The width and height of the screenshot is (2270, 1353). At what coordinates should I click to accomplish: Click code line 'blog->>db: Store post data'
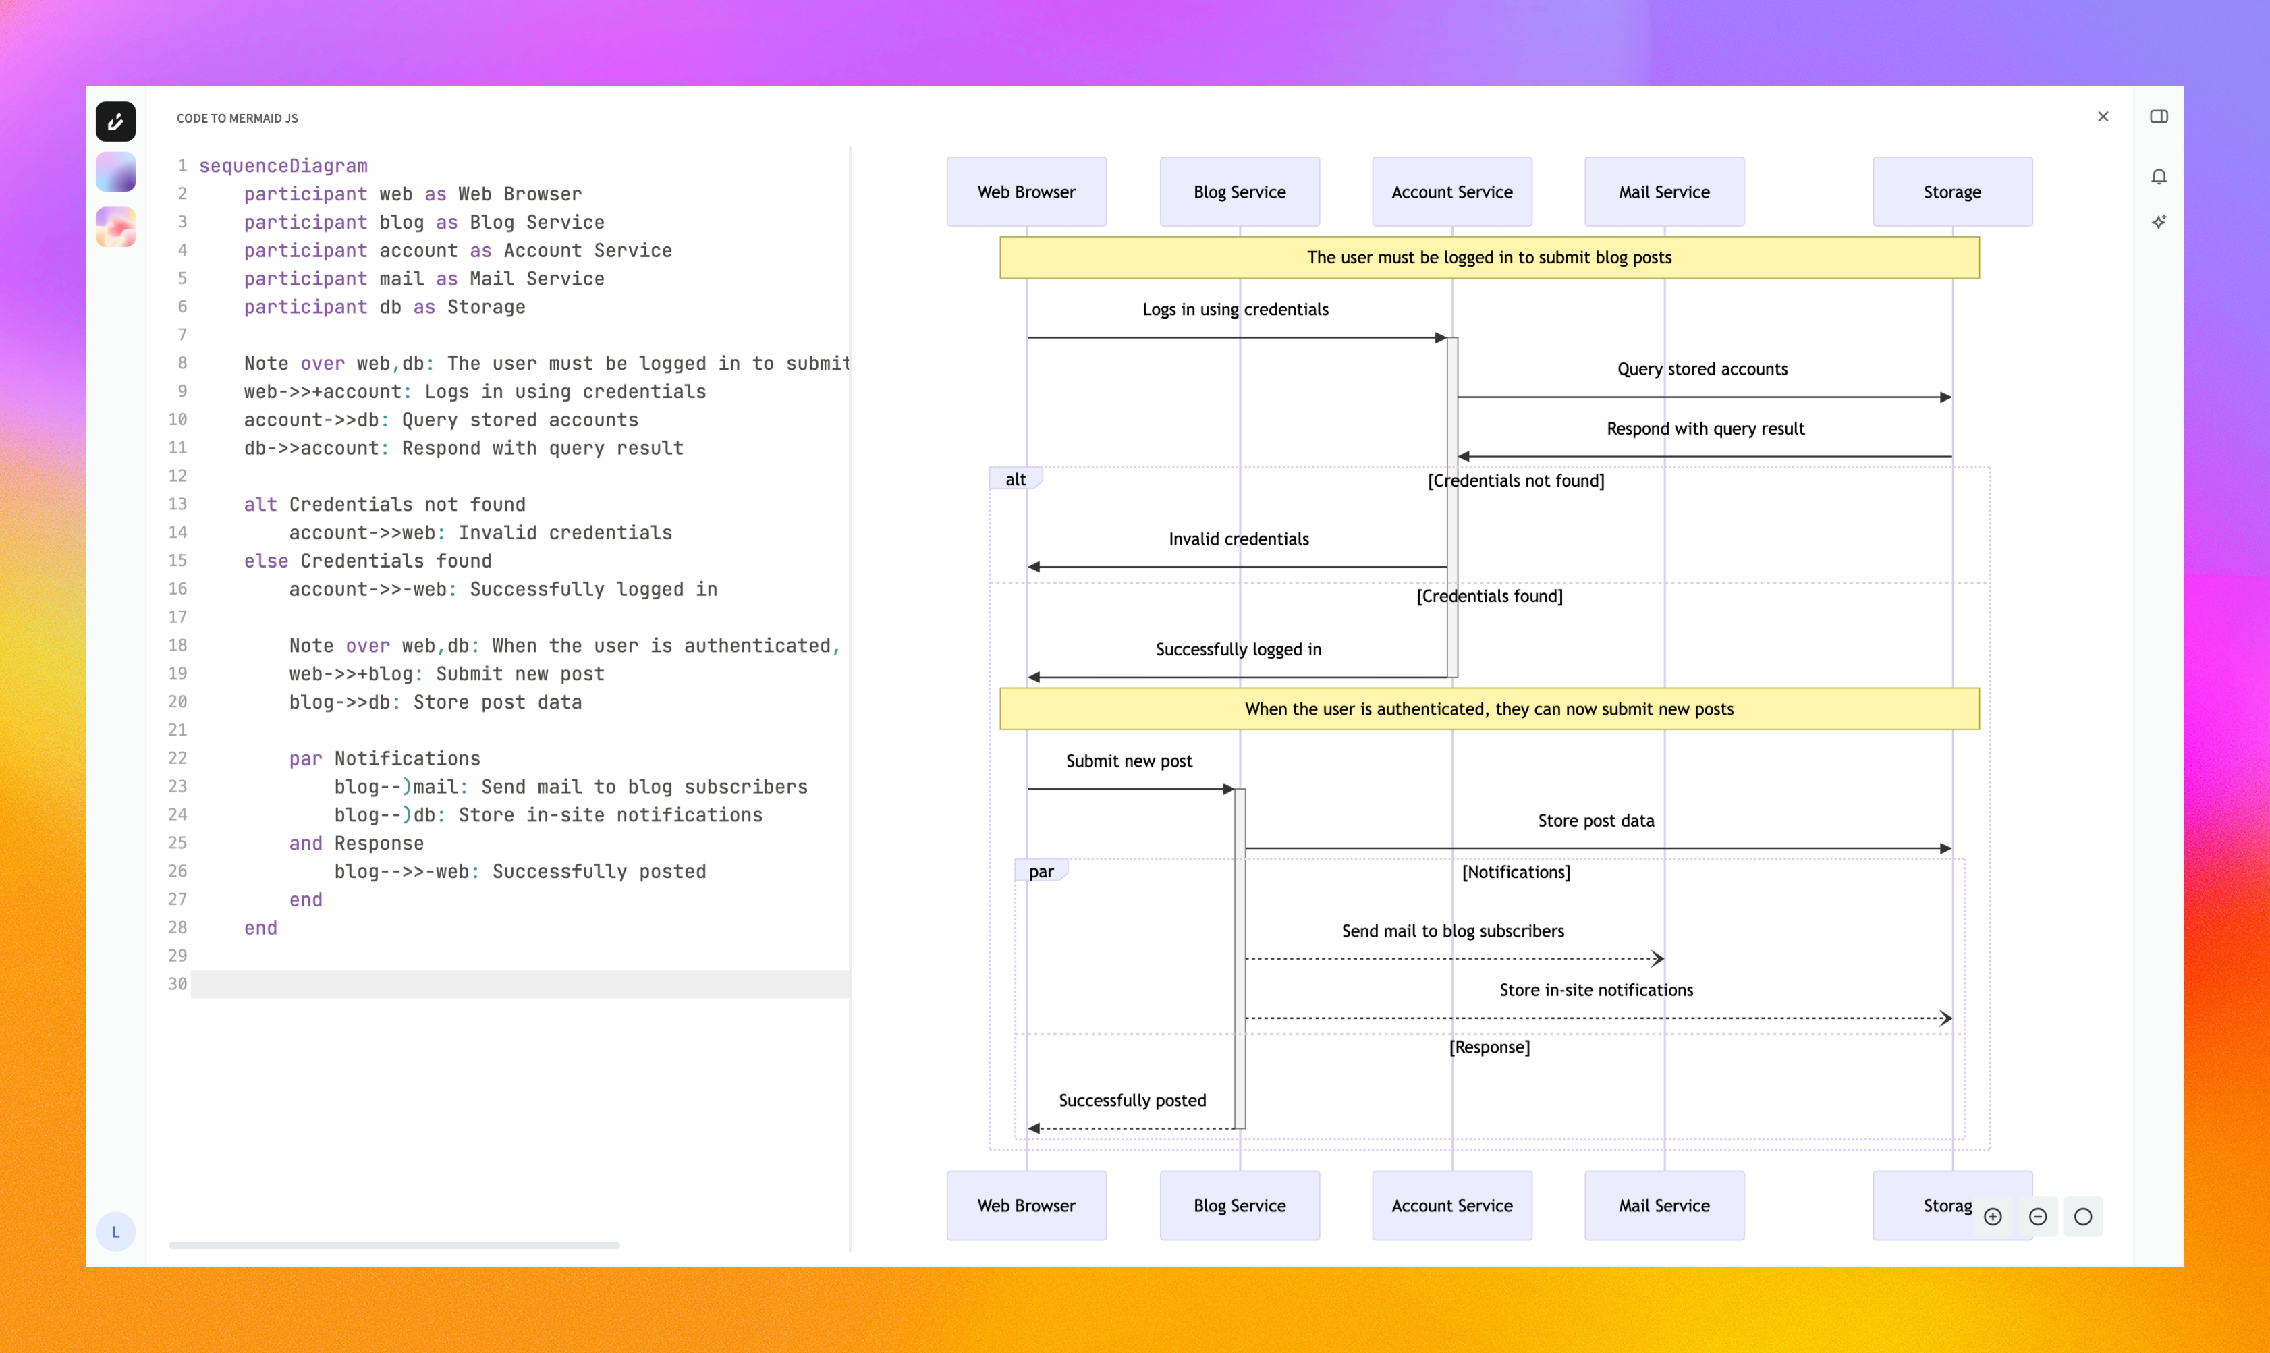435,702
